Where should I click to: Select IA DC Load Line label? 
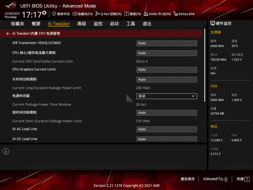[x=25, y=139]
